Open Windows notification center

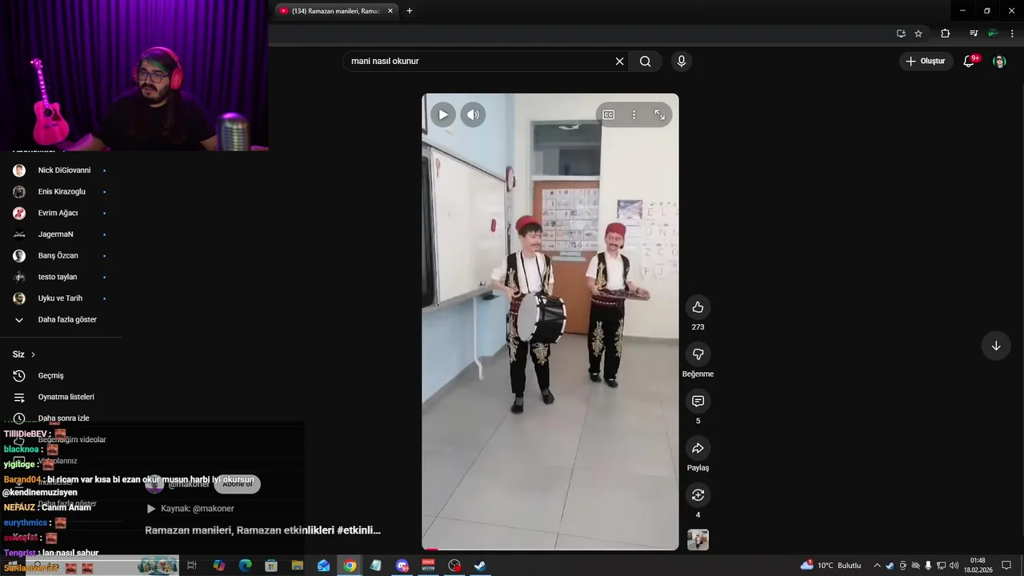coord(1007,566)
